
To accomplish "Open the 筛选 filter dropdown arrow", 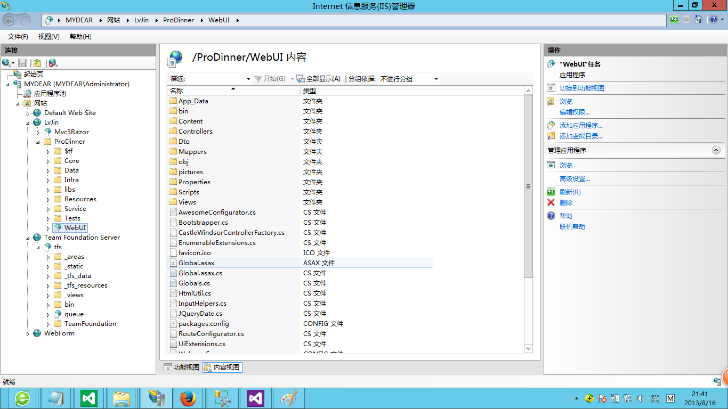I will point(248,79).
